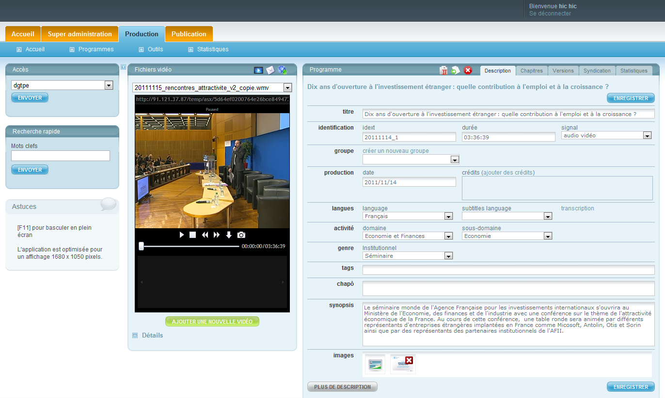Viewport: 665px width, 398px height.
Task: Click the Se déconnecter link
Action: (x=550, y=14)
